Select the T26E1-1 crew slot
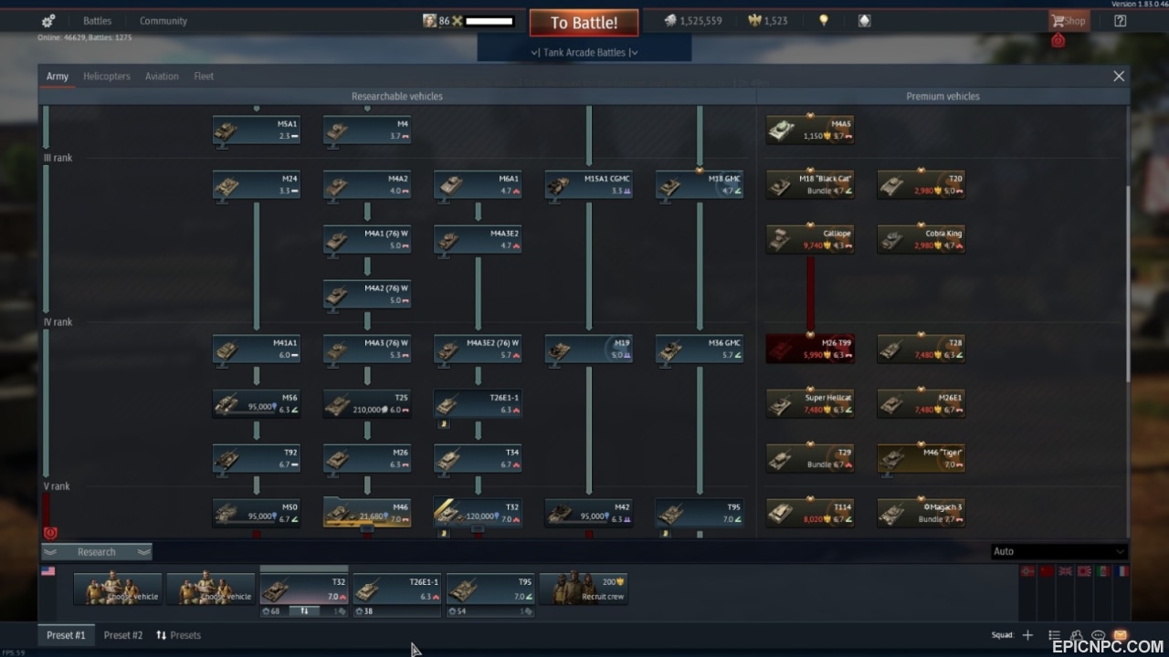Screen dimensions: 1169x657 (x=397, y=589)
